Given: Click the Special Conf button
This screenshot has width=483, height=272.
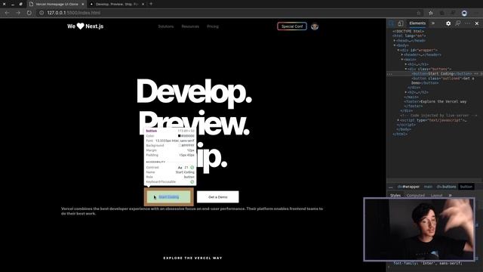Looking at the screenshot, I should click(292, 26).
